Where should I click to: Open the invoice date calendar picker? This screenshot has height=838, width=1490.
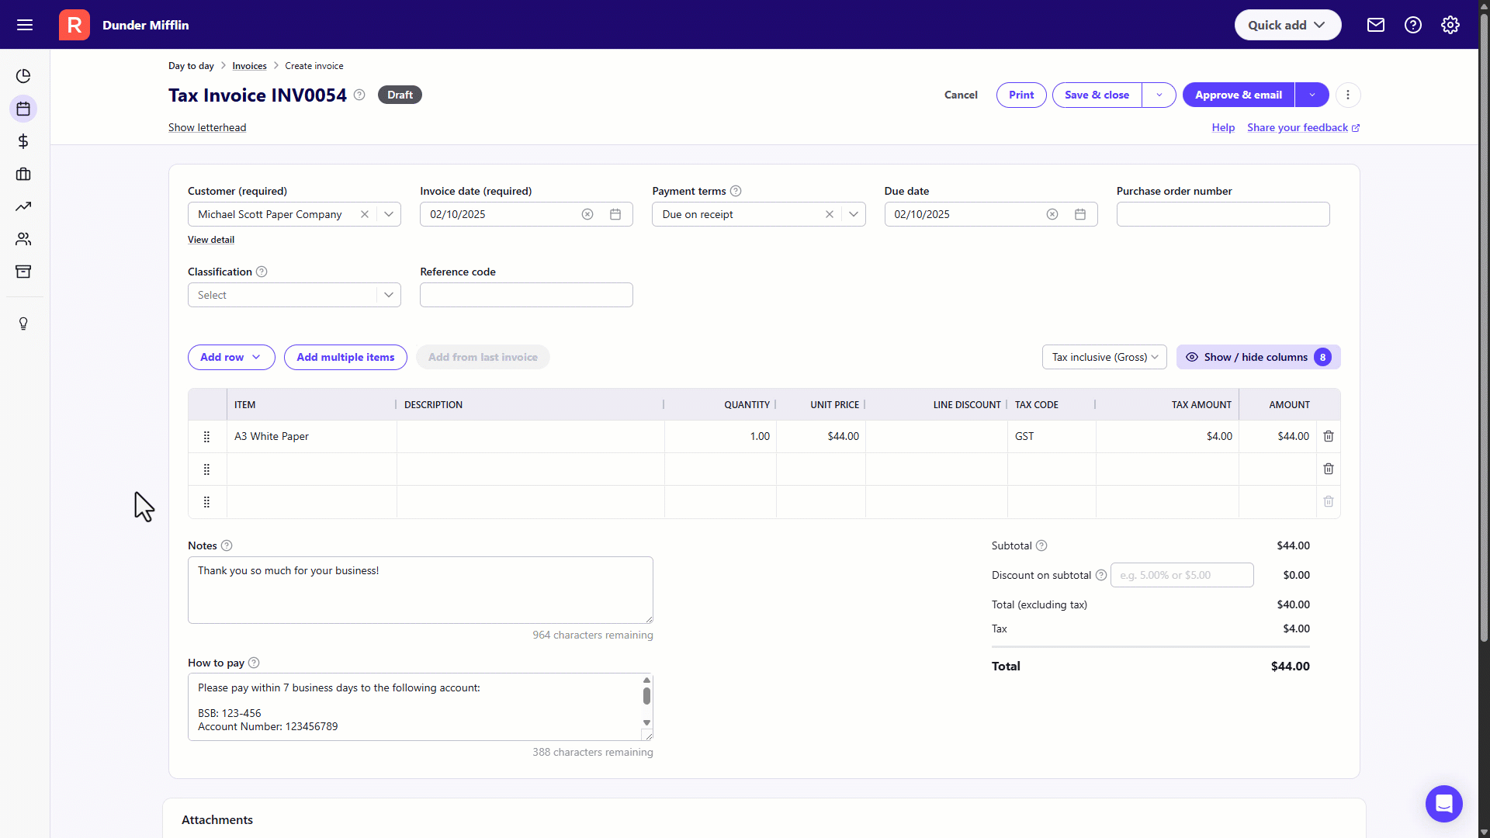tap(615, 214)
